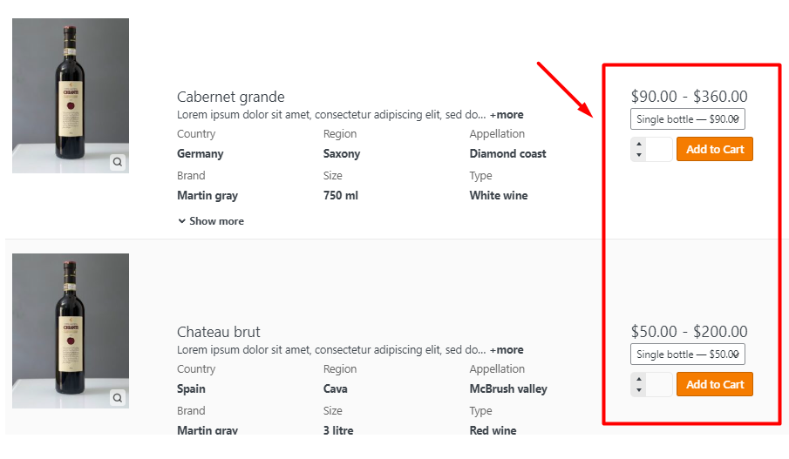Click Cabernet grande bottle thumbnail
This screenshot has width=789, height=459.
(71, 96)
